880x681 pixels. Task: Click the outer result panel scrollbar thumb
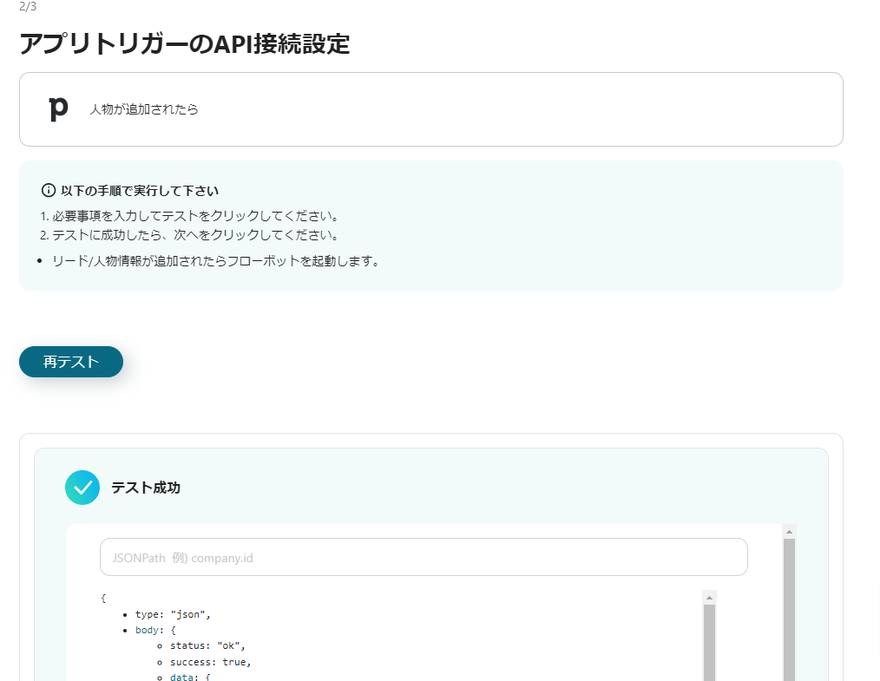point(789,610)
